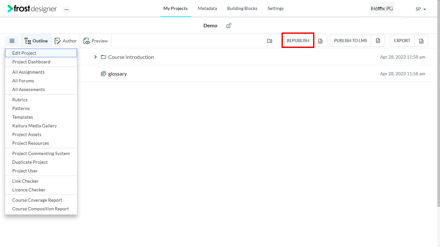Open the Settings tab
The image size is (440, 247).
click(x=275, y=9)
